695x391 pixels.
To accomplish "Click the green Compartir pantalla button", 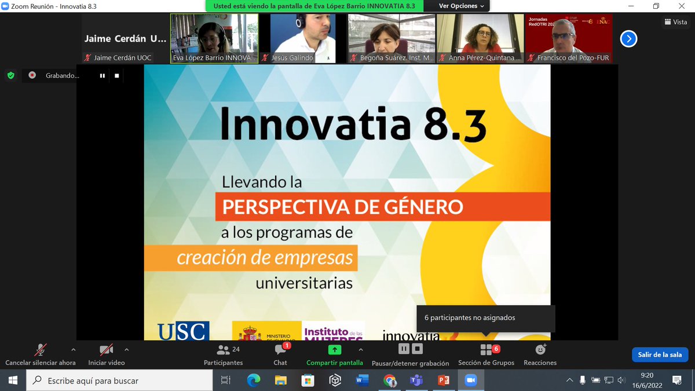I will (335, 355).
